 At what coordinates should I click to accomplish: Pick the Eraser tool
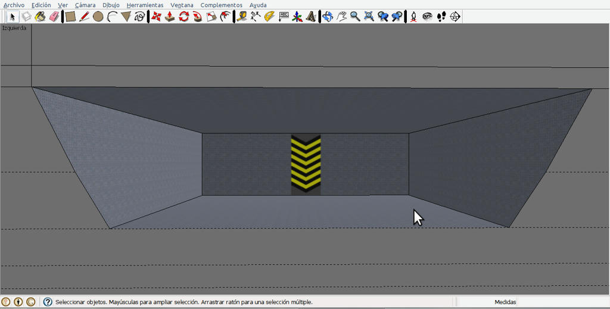(54, 16)
